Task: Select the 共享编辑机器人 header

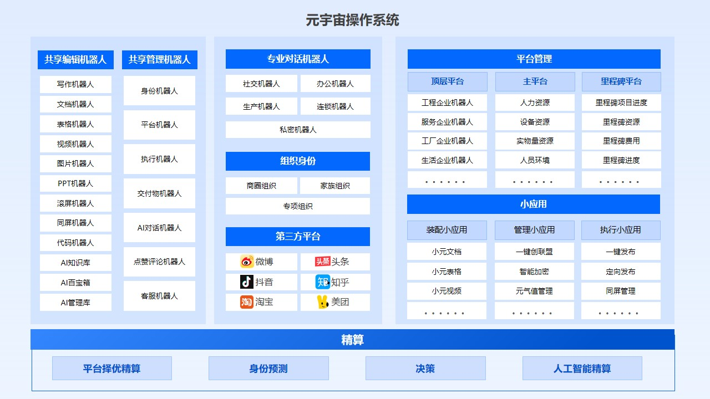Action: pos(75,59)
